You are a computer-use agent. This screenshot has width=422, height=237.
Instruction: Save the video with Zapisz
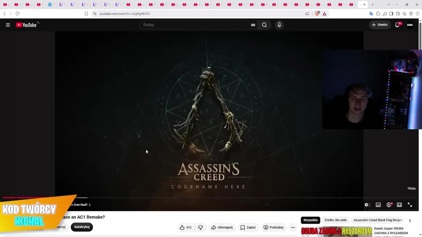pos(248,227)
